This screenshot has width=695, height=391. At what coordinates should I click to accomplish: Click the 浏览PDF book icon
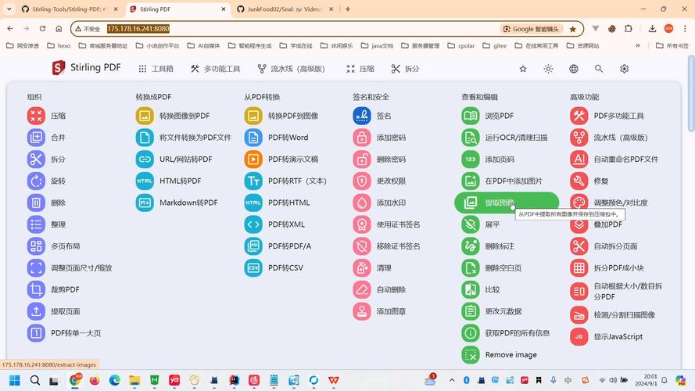coord(471,116)
